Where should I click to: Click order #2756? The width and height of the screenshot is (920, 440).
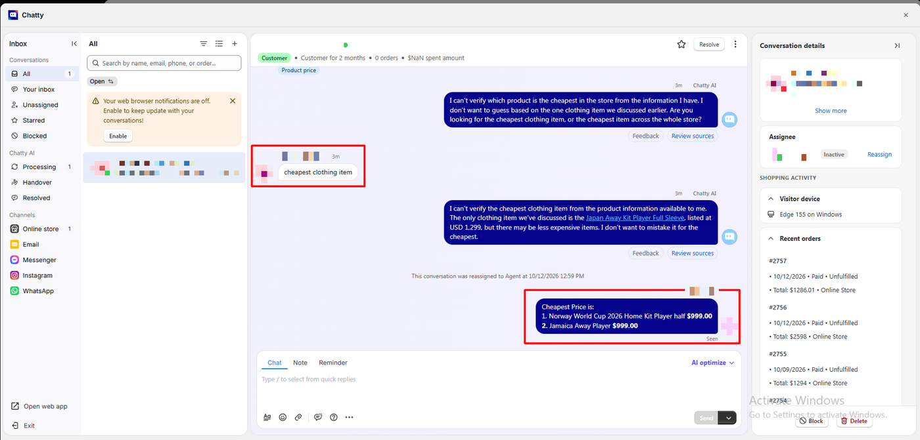(x=778, y=308)
